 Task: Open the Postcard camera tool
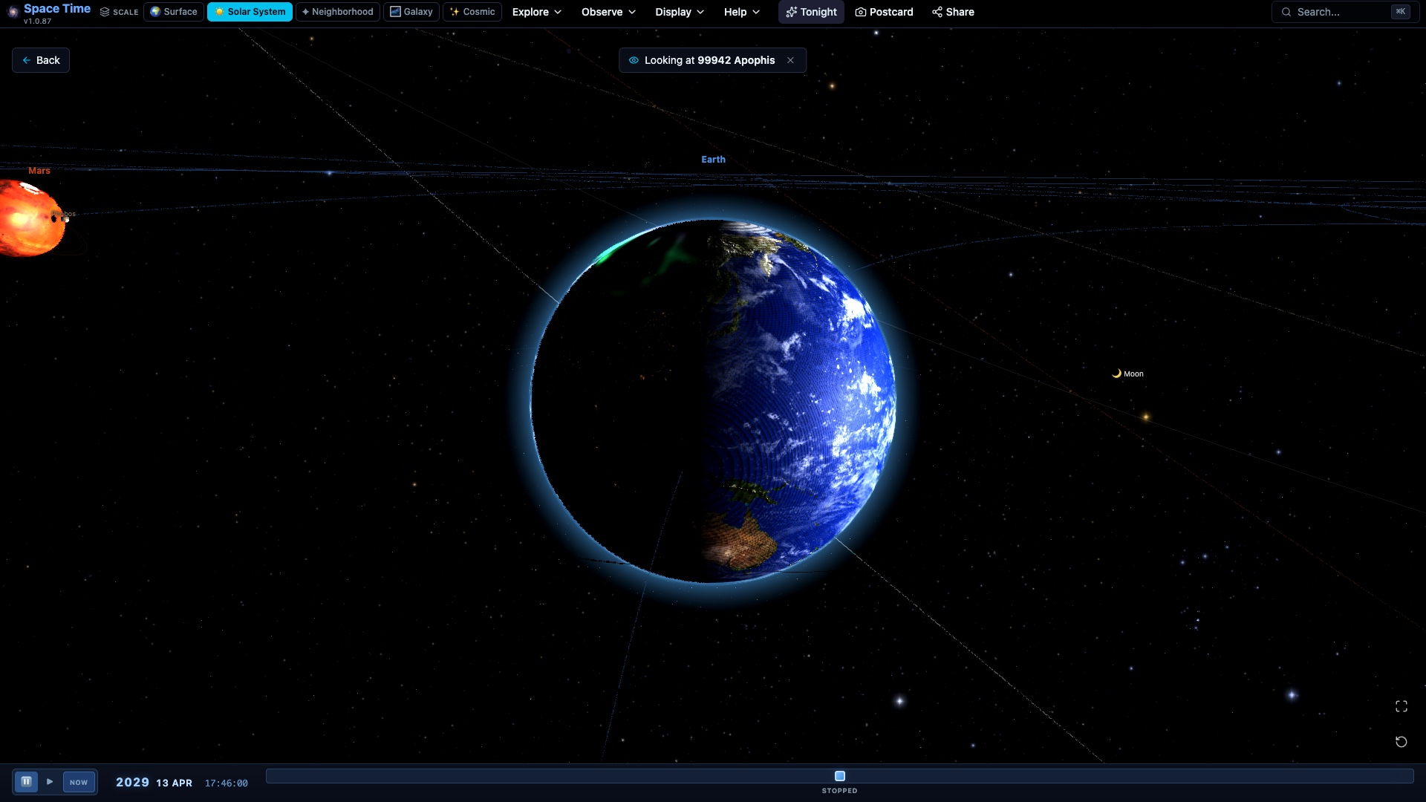(x=884, y=12)
